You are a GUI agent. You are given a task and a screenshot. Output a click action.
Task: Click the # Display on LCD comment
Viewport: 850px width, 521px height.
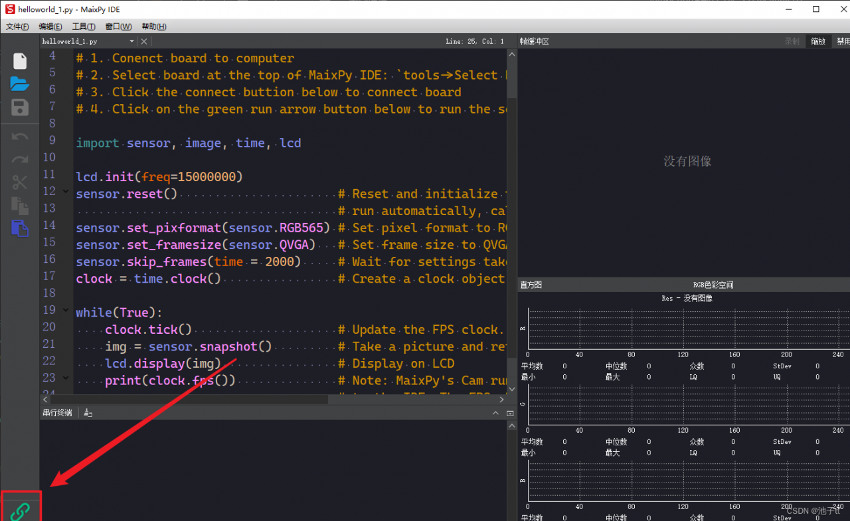point(396,364)
